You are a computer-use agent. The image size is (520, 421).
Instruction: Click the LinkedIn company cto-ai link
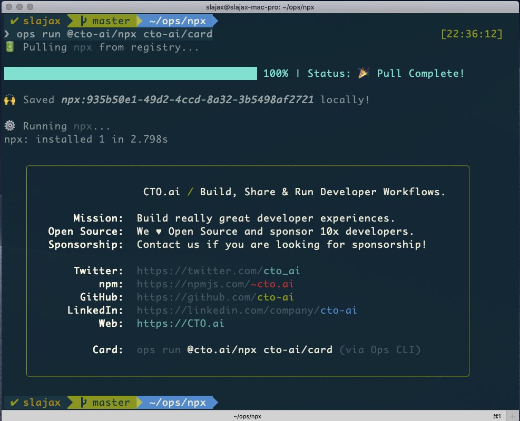247,310
